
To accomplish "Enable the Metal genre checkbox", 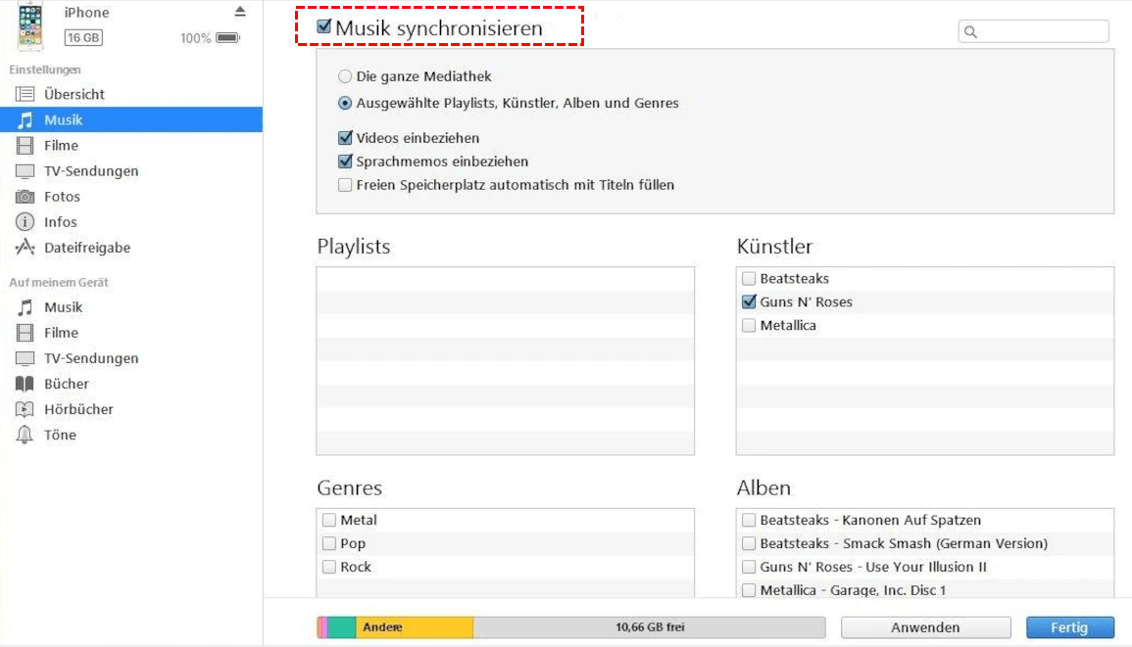I will [329, 520].
